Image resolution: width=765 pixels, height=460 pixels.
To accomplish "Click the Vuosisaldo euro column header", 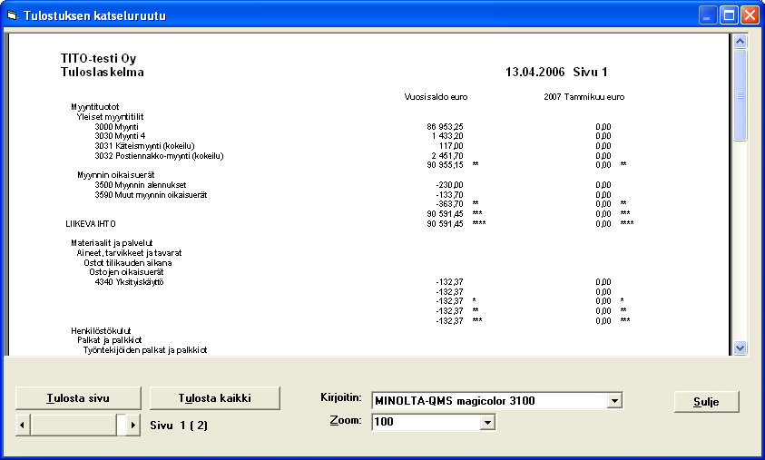I will click(436, 96).
